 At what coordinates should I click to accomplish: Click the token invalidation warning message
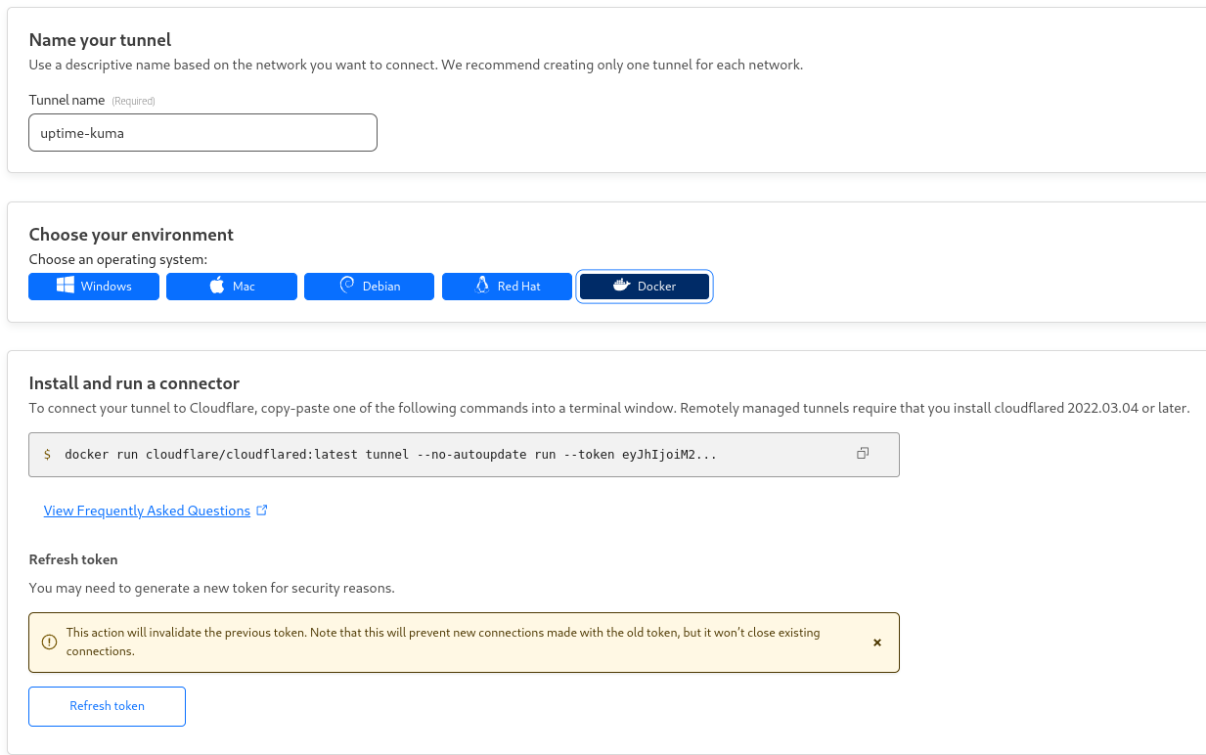tap(443, 642)
